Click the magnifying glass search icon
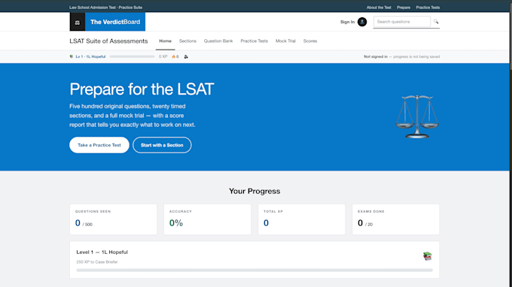 (436, 22)
